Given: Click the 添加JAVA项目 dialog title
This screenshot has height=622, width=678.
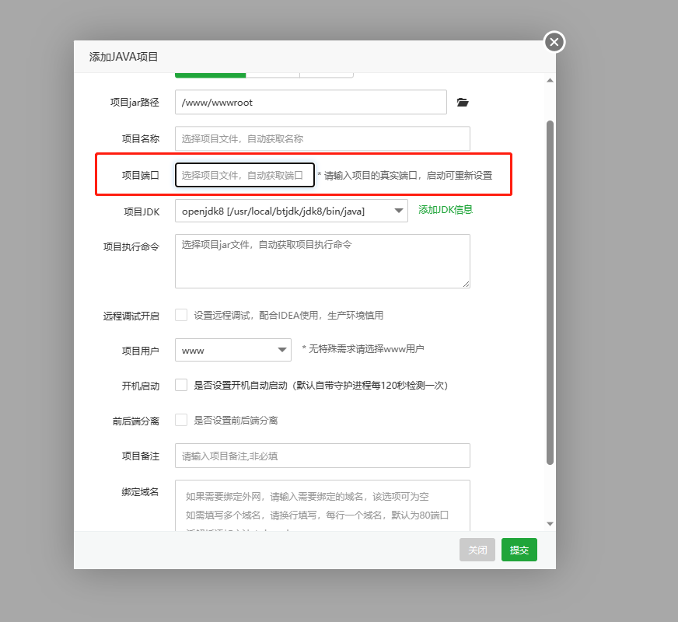Looking at the screenshot, I should pos(124,57).
